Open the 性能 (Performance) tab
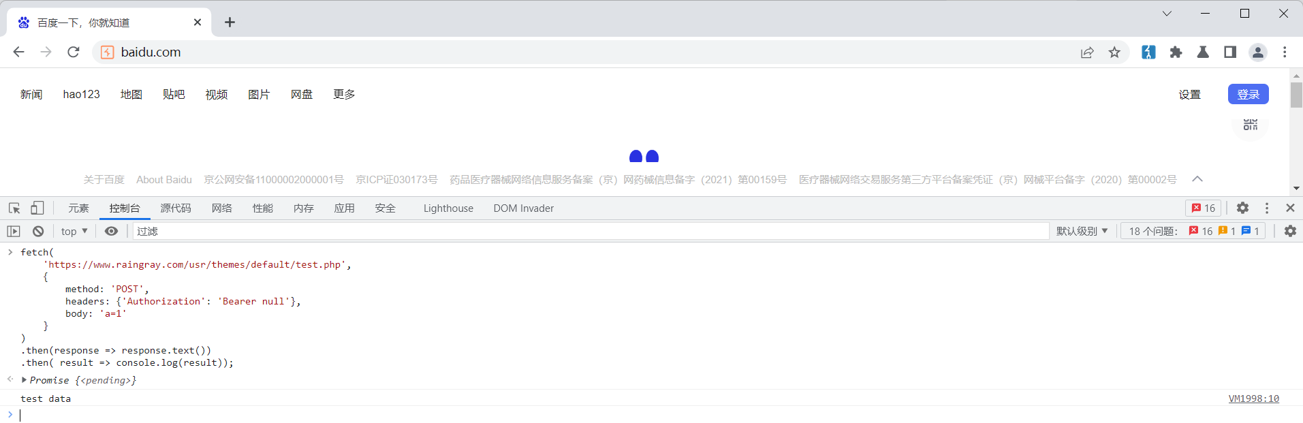This screenshot has height=423, width=1303. coord(263,208)
